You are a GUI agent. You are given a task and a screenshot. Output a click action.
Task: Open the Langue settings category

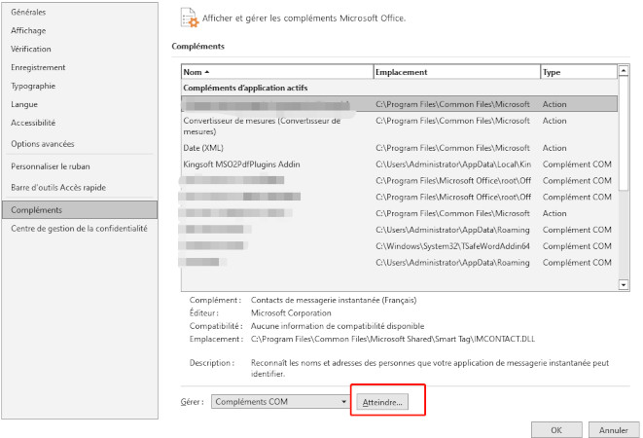pos(24,105)
